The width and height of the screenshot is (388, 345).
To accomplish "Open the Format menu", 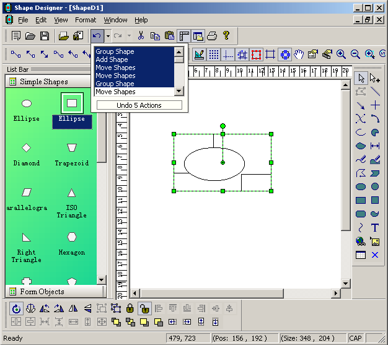I will point(86,20).
